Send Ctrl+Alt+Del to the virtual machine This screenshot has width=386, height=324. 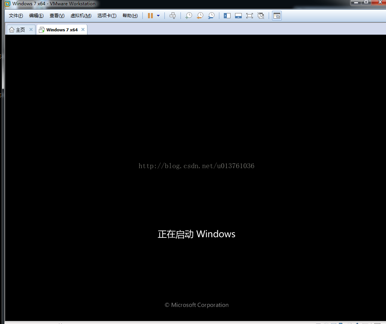173,16
